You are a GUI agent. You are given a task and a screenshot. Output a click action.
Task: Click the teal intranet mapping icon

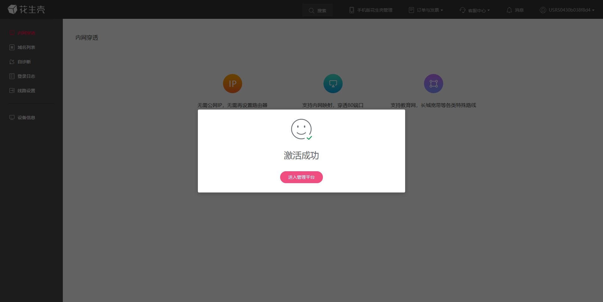click(333, 84)
